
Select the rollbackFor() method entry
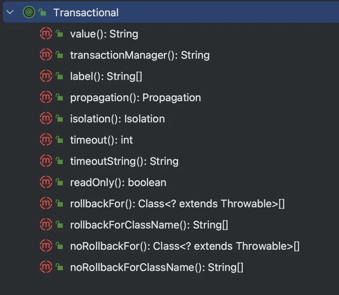tap(178, 204)
